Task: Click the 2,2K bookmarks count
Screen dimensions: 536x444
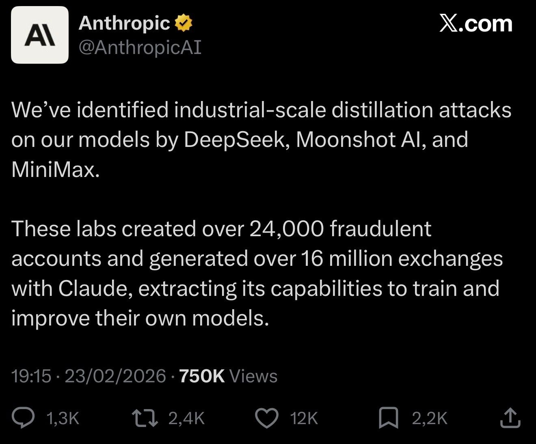Action: pyautogui.click(x=430, y=418)
